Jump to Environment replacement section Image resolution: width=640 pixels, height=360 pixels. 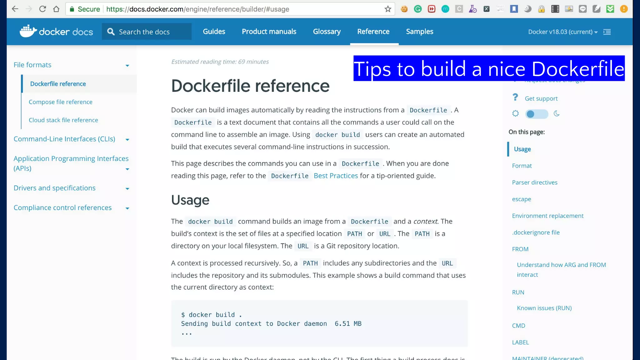pos(547,216)
